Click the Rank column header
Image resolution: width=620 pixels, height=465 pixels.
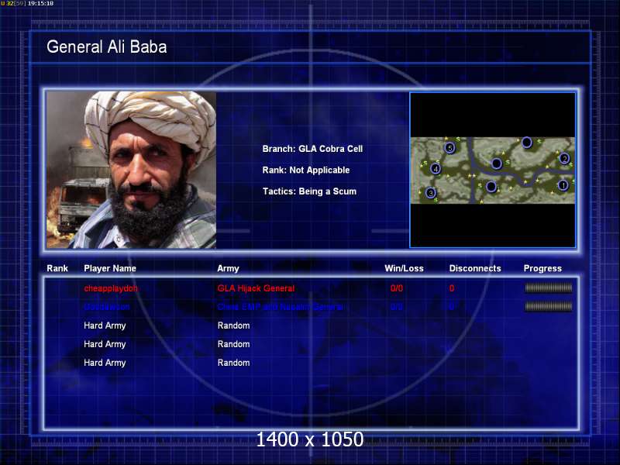click(57, 268)
